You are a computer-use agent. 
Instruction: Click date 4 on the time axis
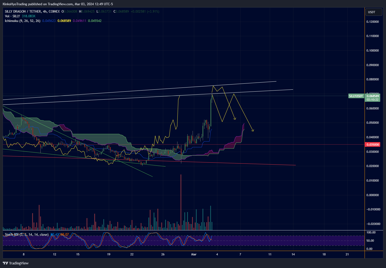(217, 254)
